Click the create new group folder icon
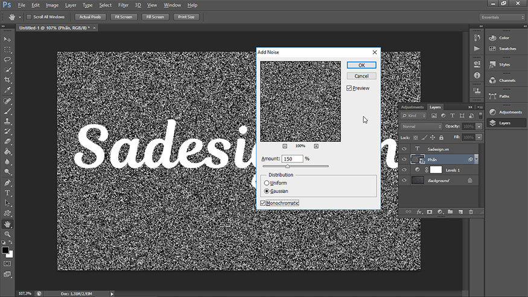Image resolution: width=528 pixels, height=297 pixels. coord(450,212)
